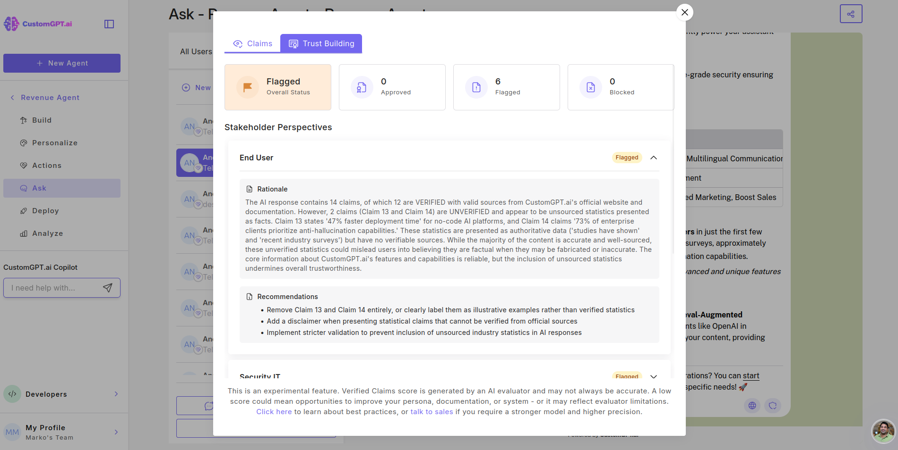The width and height of the screenshot is (898, 450).
Task: Expand the Developers section chevron
Action: tap(116, 394)
